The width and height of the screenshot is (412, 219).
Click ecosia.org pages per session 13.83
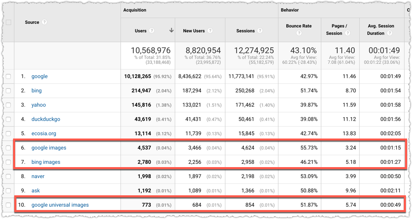(349, 134)
